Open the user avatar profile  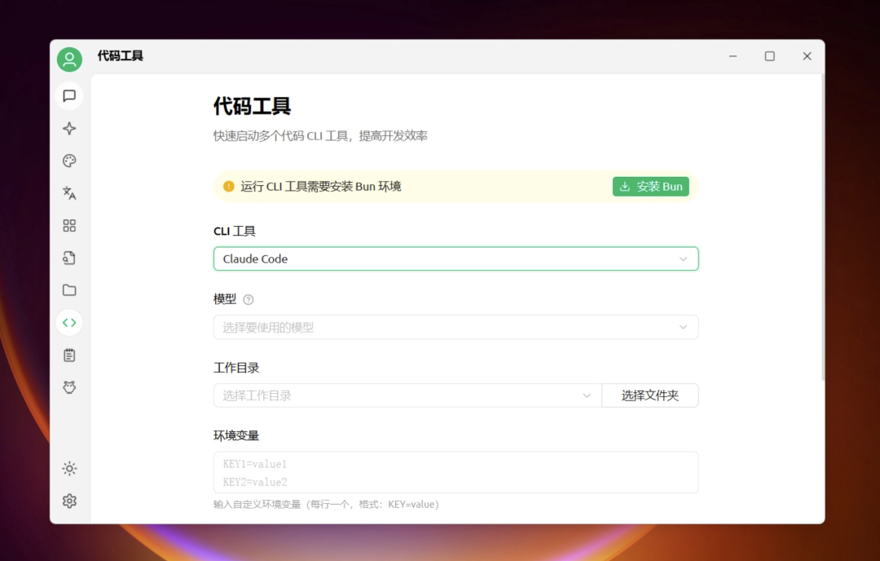point(69,60)
